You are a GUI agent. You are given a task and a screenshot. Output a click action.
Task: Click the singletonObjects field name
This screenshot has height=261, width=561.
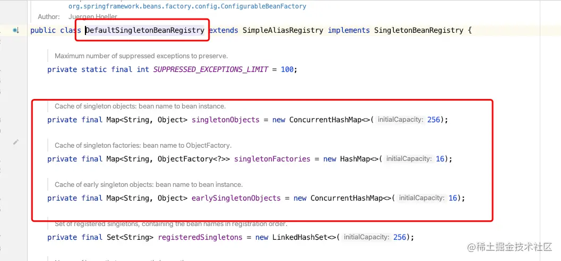[x=226, y=120]
